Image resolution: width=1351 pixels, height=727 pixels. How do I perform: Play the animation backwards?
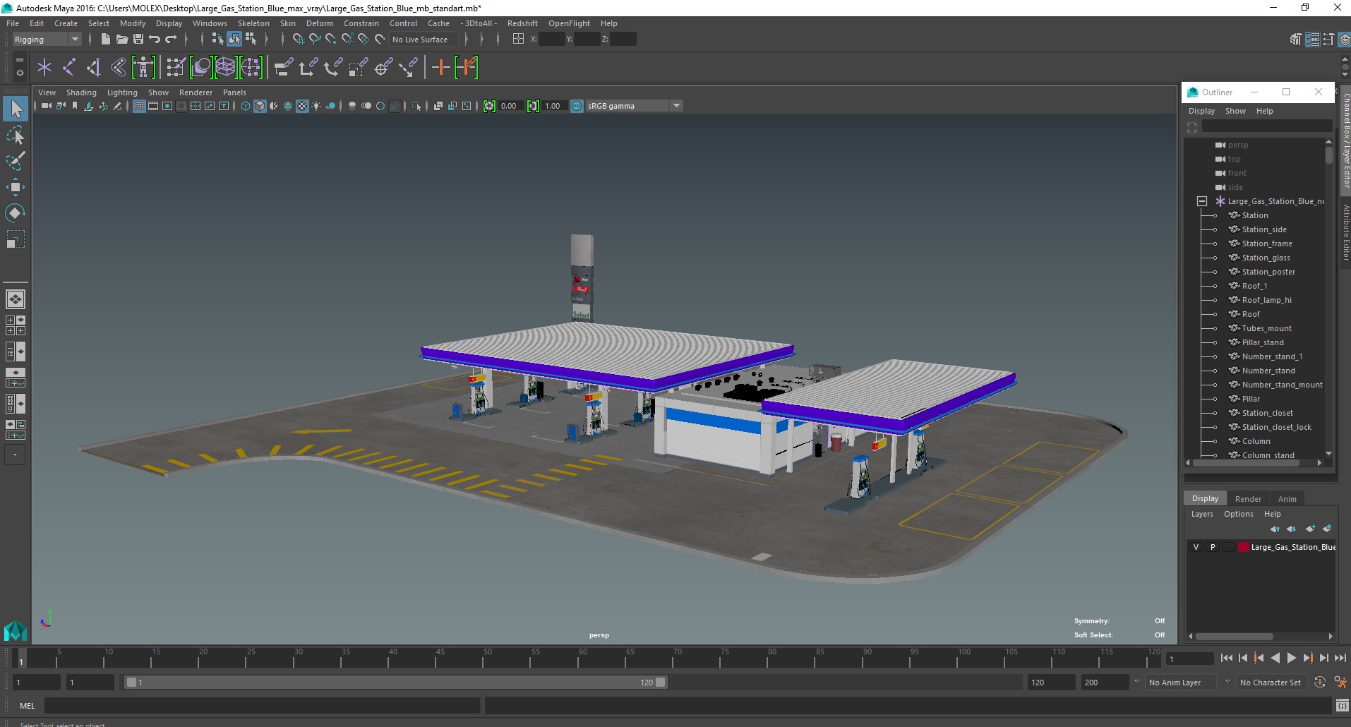coord(1275,658)
